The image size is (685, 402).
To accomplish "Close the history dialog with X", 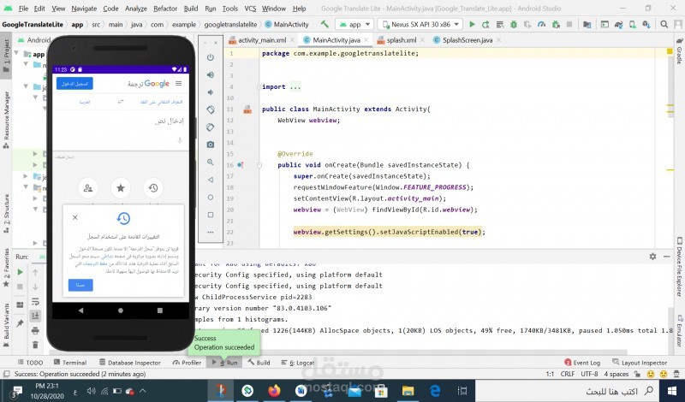I will [75, 217].
